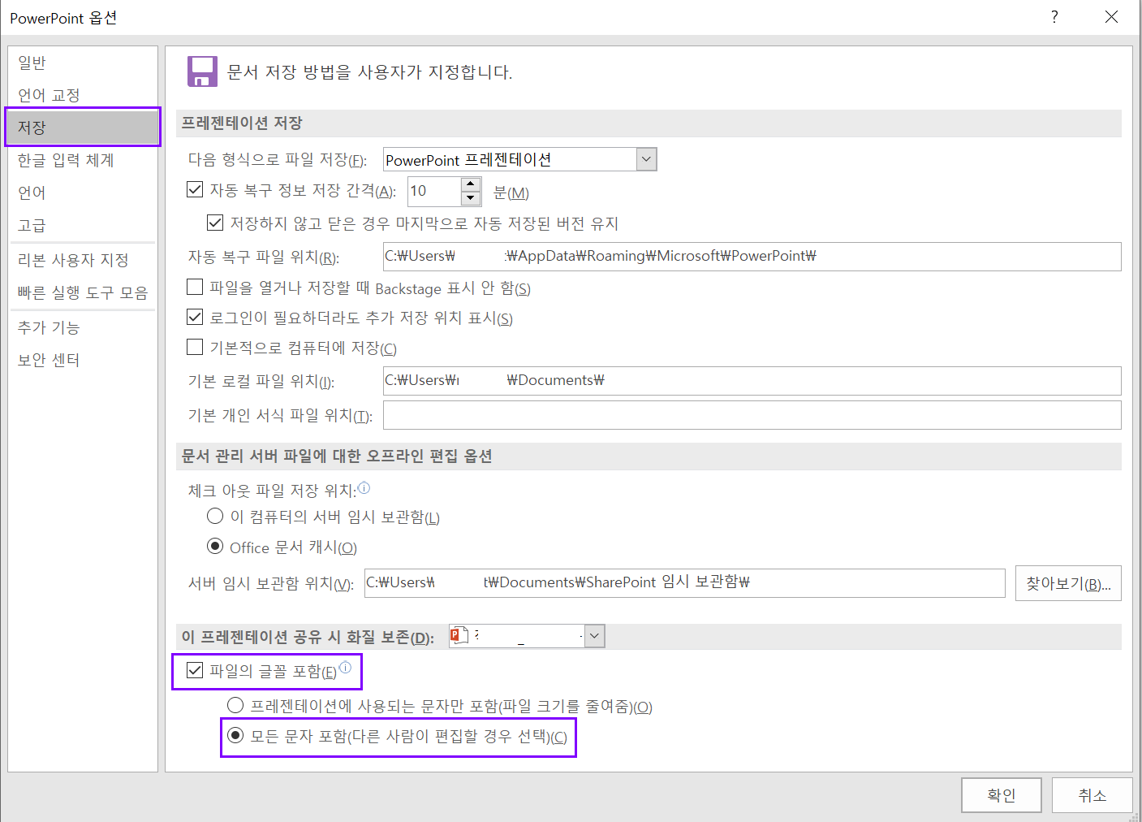Select the 저장 options category
Viewport: 1142px width, 822px height.
(x=82, y=128)
